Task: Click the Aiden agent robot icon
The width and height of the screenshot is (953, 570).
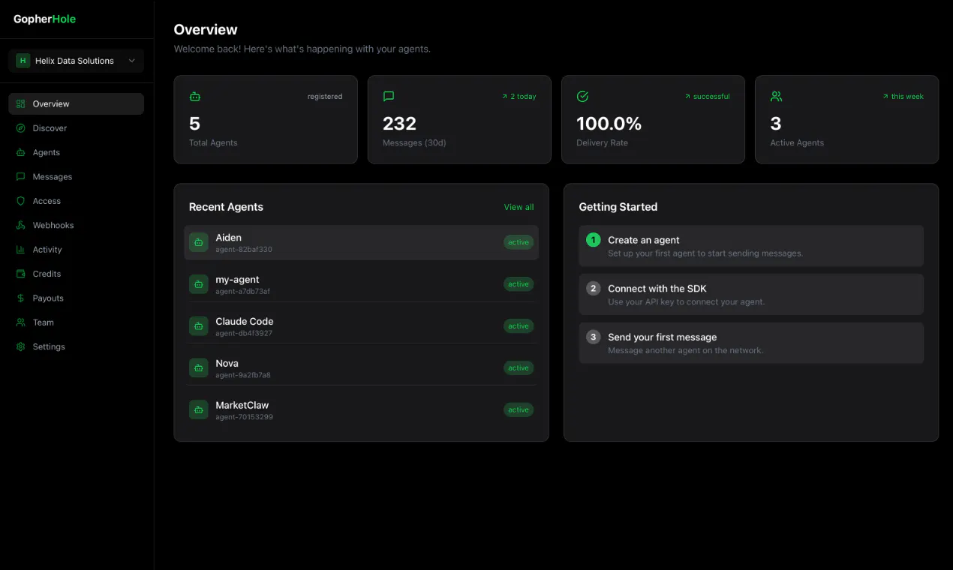Action: point(199,242)
